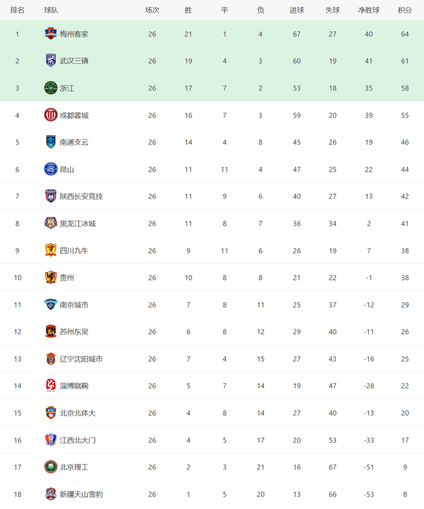The height and width of the screenshot is (509, 424).
Task: Click the 进球 column header
Action: pyautogui.click(x=297, y=10)
